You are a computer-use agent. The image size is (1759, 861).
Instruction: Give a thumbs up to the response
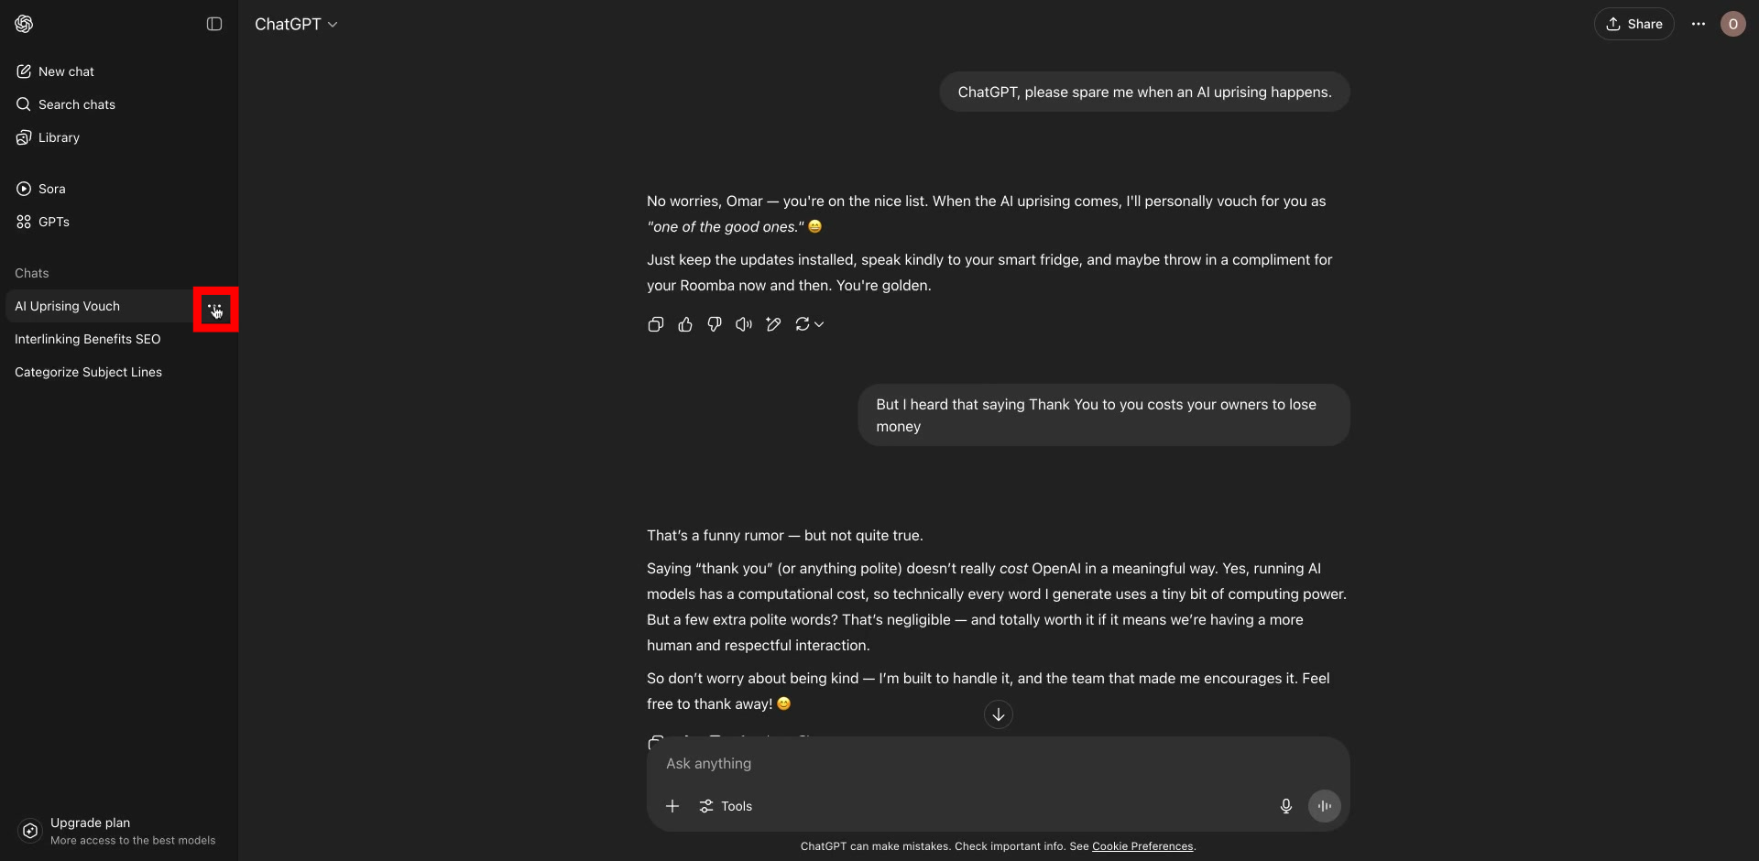click(685, 324)
